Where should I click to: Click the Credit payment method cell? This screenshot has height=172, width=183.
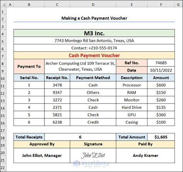coord(93,122)
